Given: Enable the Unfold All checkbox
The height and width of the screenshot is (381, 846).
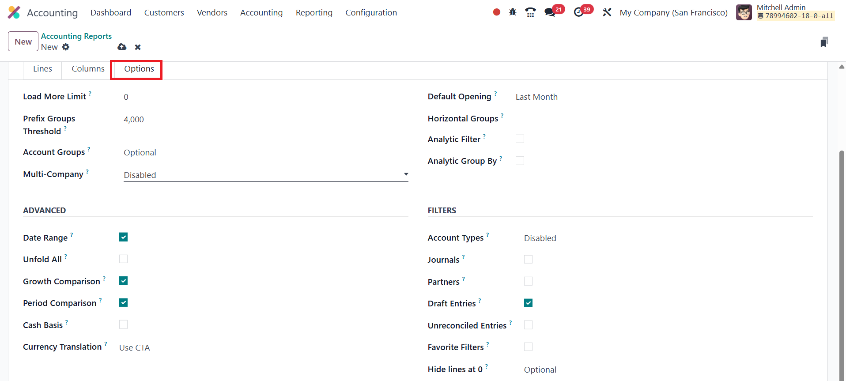Looking at the screenshot, I should [124, 259].
